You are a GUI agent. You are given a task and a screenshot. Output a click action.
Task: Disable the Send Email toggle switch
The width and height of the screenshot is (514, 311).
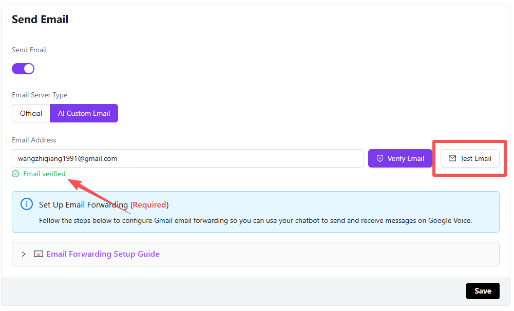pos(23,69)
